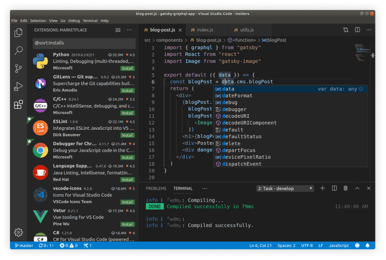Open the Terminal menu in menu bar

[90, 21]
